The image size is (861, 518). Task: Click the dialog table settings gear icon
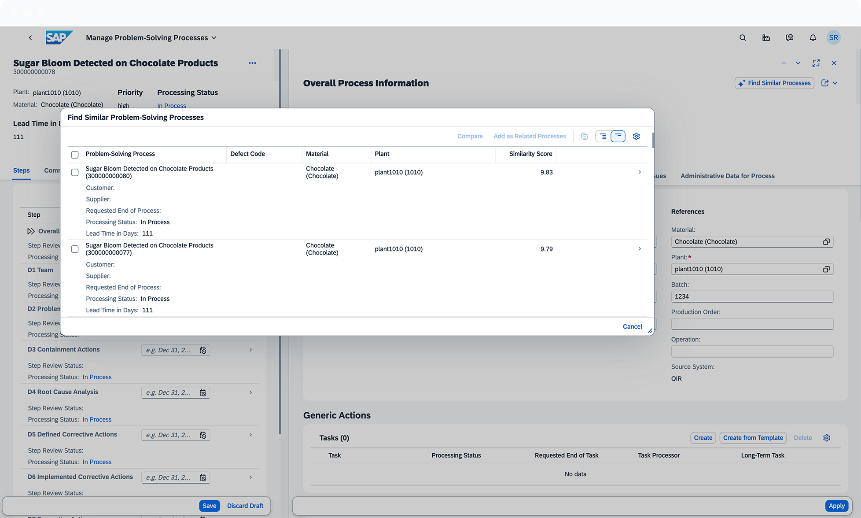(636, 136)
